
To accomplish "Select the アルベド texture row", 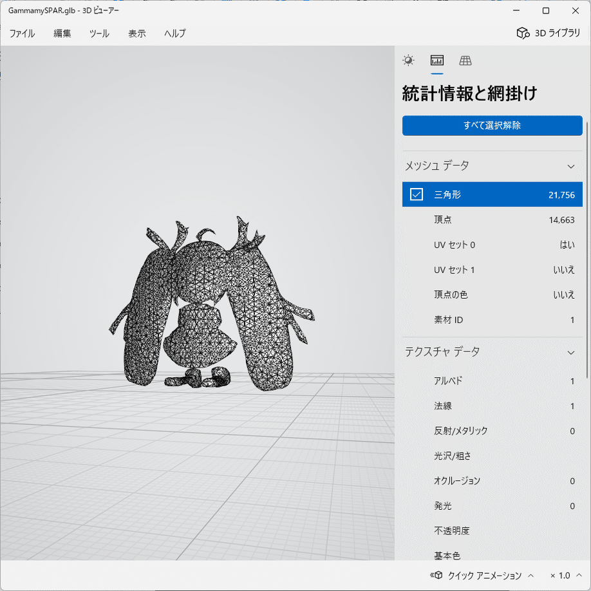I will (x=493, y=381).
